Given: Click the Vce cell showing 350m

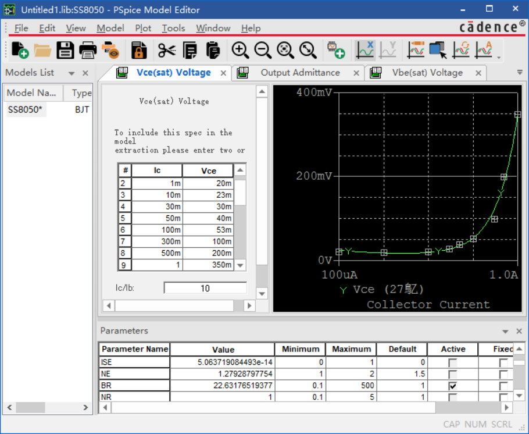Looking at the screenshot, I should click(x=208, y=265).
